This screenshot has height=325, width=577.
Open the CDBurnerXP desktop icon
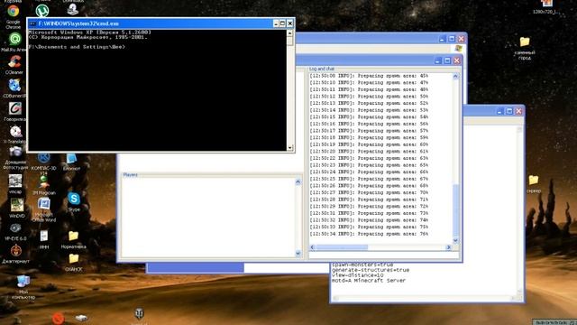[x=14, y=85]
